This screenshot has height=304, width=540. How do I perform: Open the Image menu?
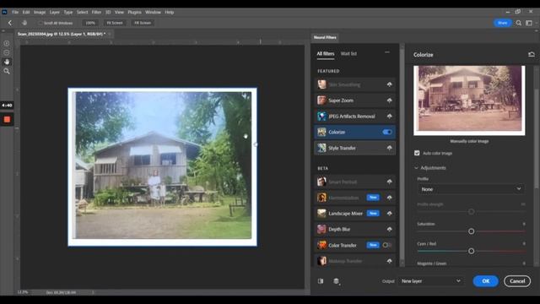point(40,12)
